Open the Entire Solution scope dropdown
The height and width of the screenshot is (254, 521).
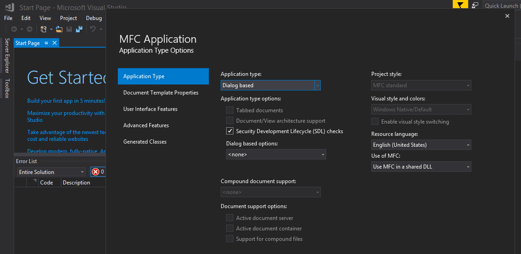tap(51, 172)
